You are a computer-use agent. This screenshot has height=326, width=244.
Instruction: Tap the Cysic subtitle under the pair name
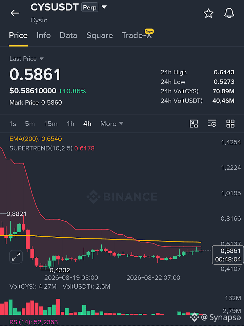click(39, 20)
